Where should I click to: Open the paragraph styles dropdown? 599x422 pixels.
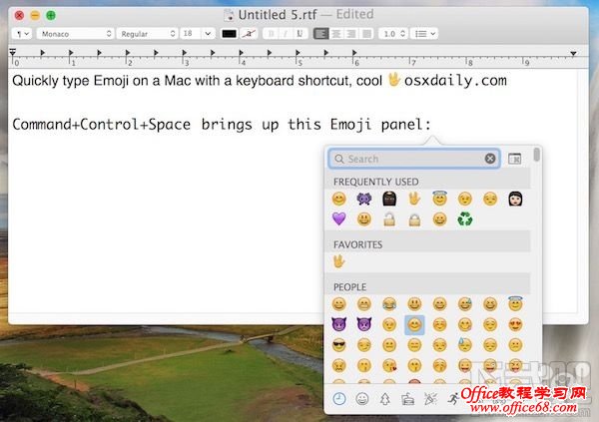[22, 34]
